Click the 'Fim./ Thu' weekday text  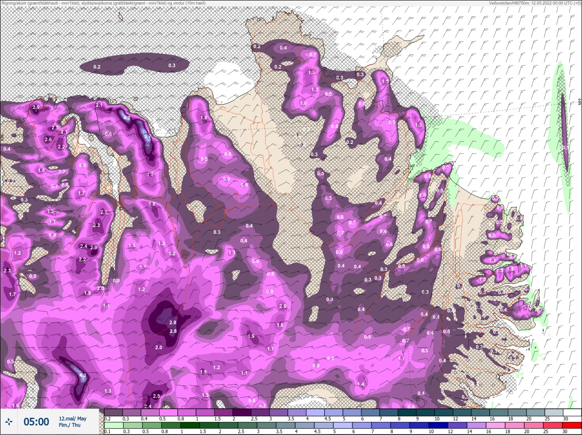[70, 425]
